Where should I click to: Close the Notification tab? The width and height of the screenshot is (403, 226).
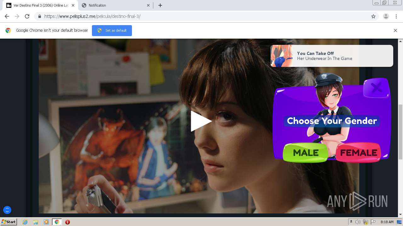(x=148, y=5)
